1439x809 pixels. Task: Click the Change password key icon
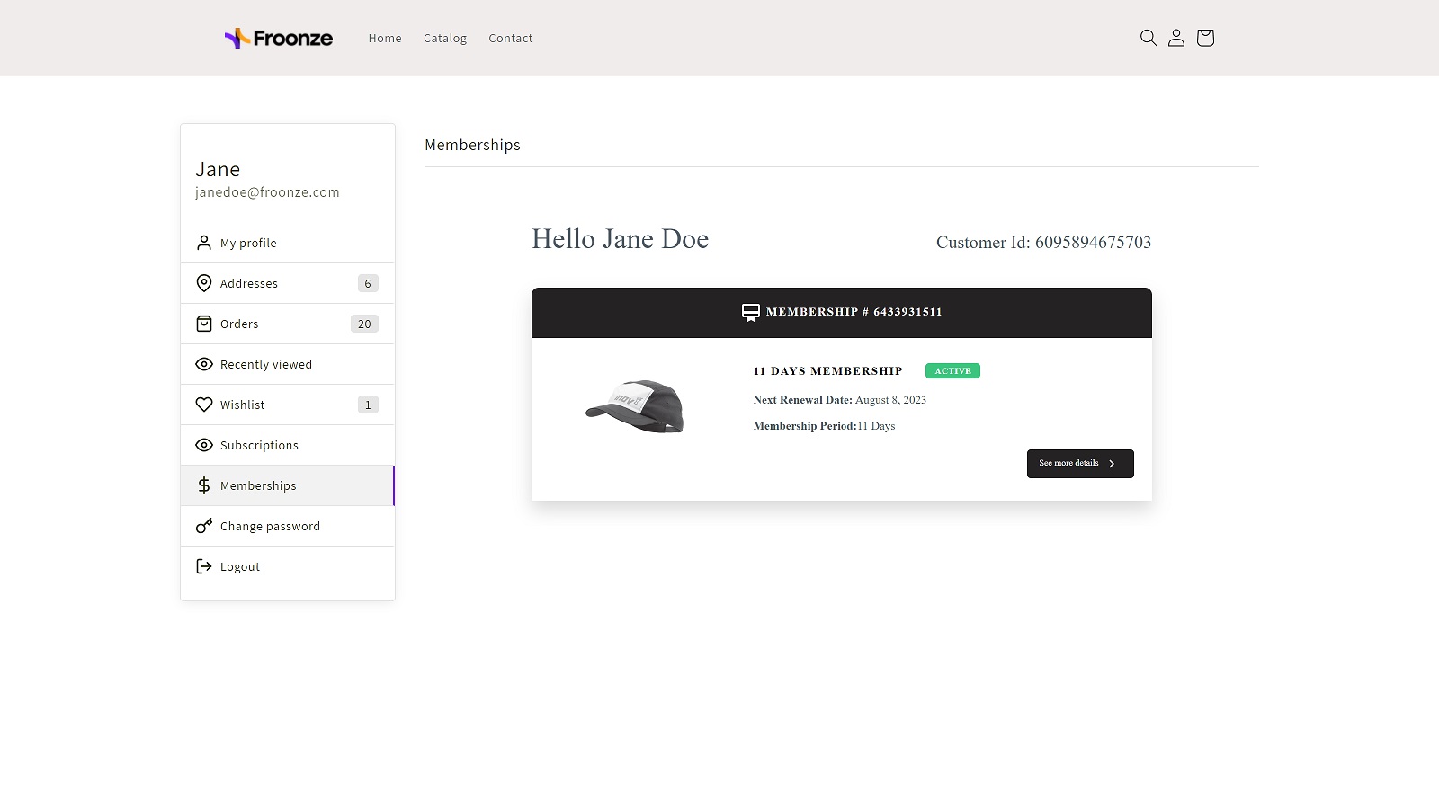pyautogui.click(x=204, y=526)
